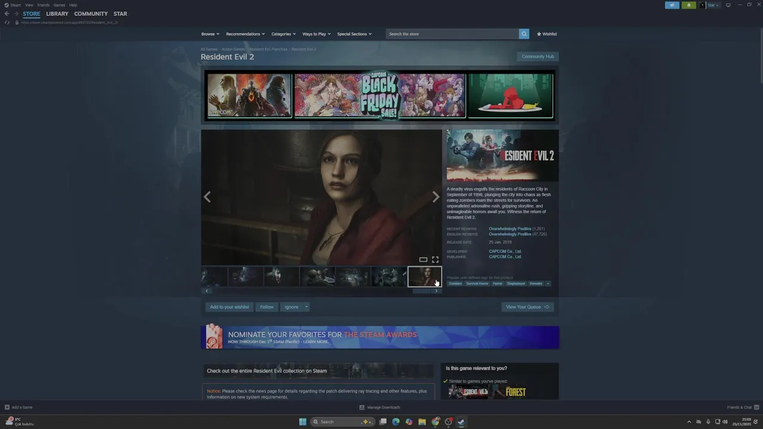
Task: Open Friends & Chat icon
Action: point(756,408)
